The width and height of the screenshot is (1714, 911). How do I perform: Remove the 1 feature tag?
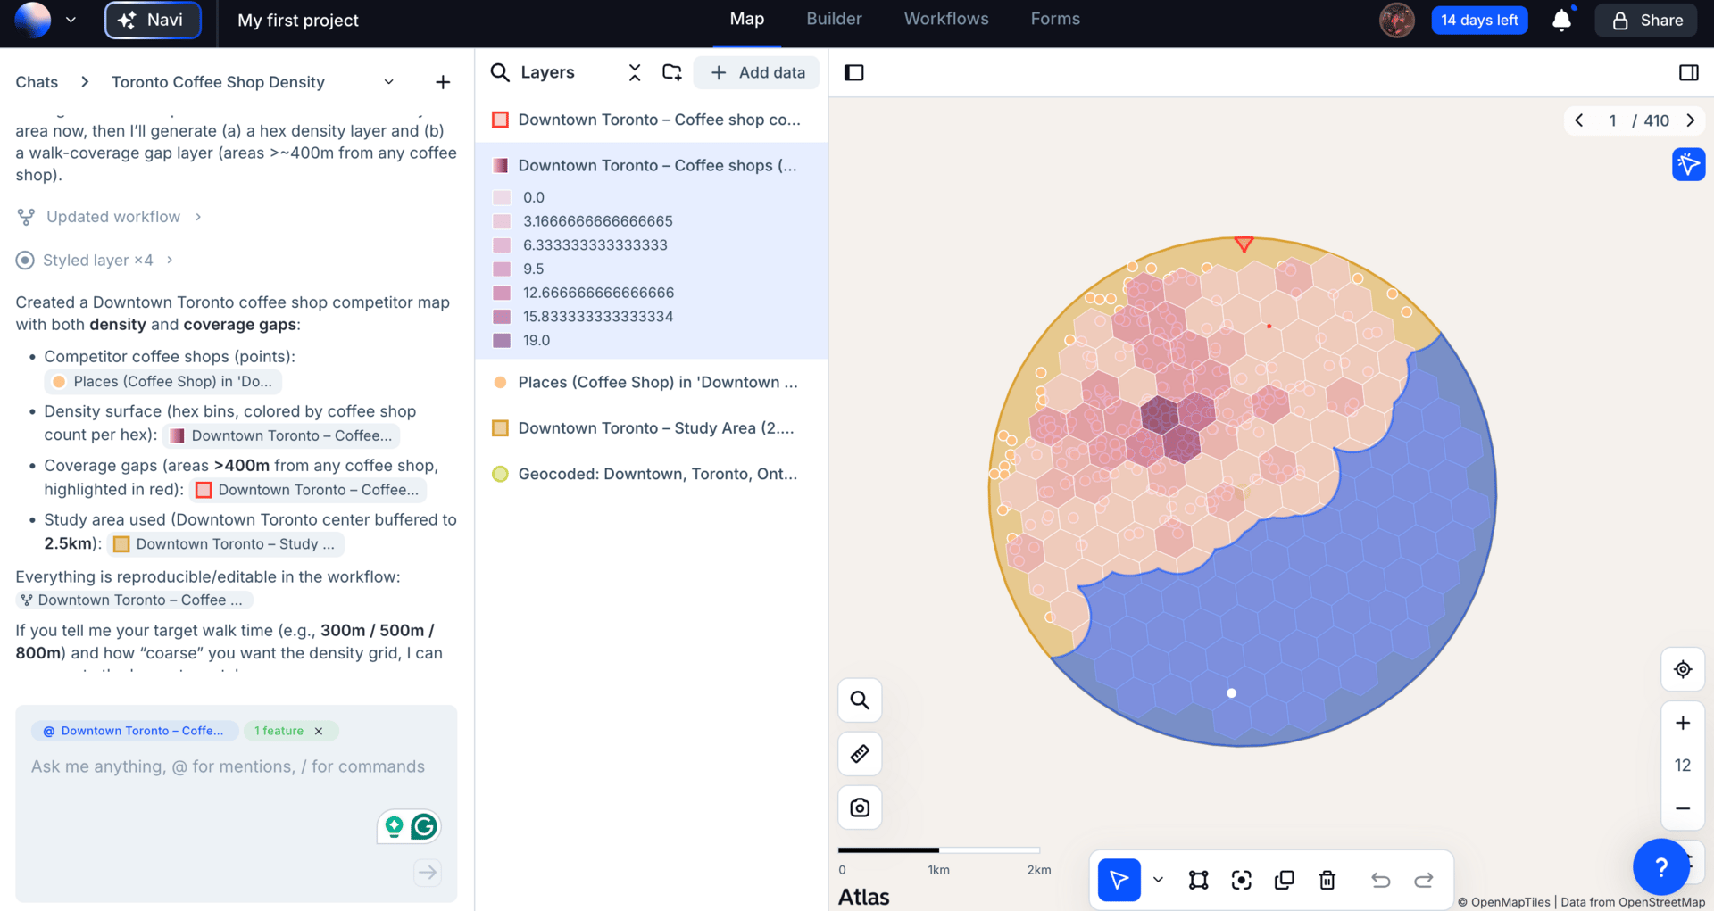(x=319, y=731)
